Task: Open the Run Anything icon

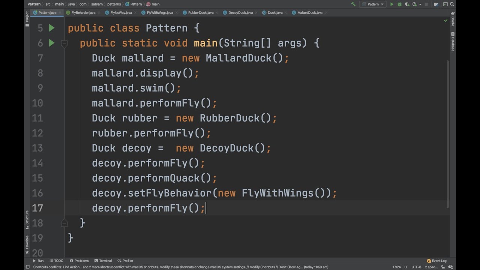Action: 445,4
